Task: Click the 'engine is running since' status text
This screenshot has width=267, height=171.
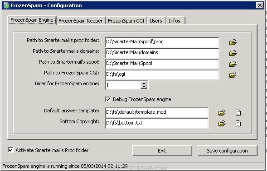Action: tap(65, 166)
